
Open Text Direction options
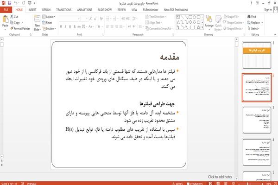156,17
